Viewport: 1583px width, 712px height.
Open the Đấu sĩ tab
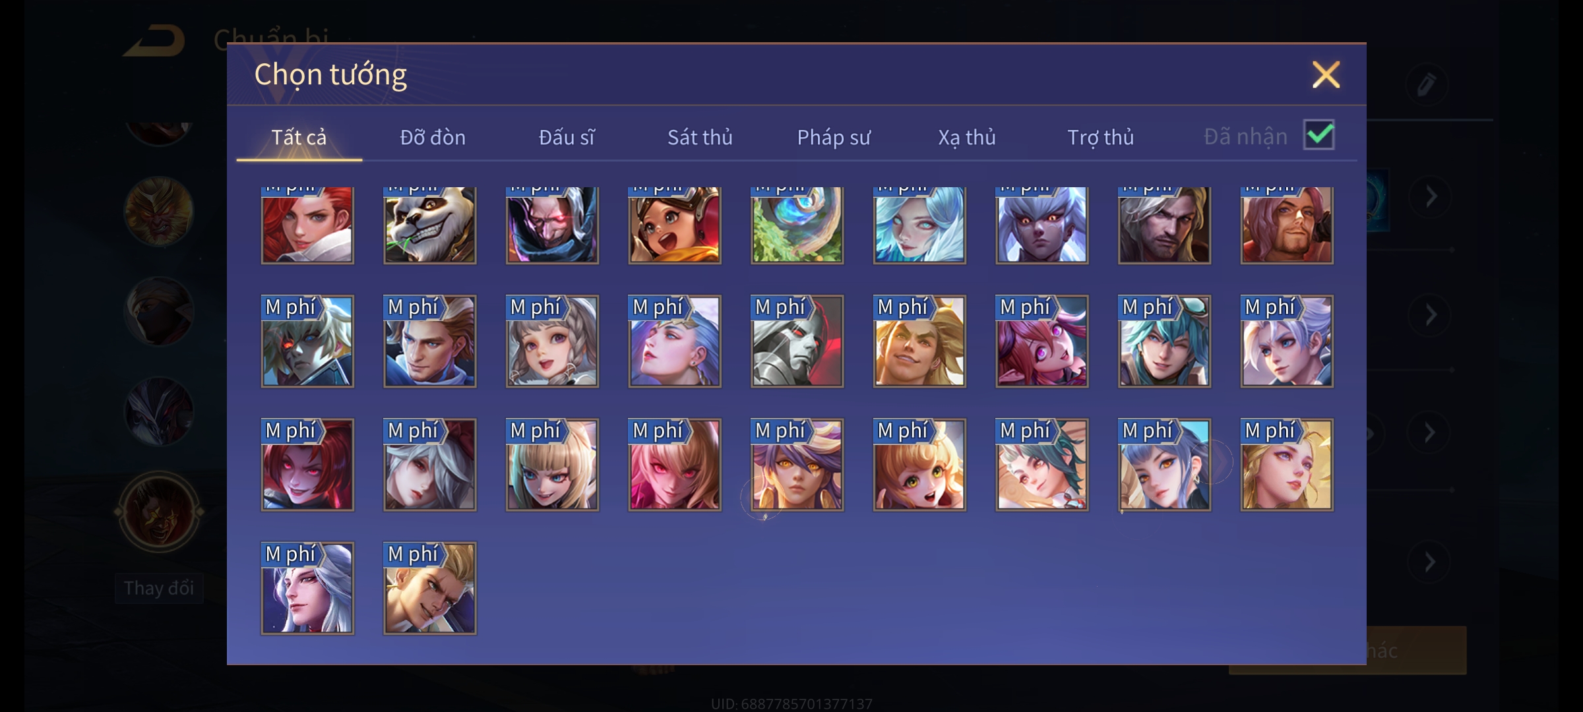coord(567,137)
